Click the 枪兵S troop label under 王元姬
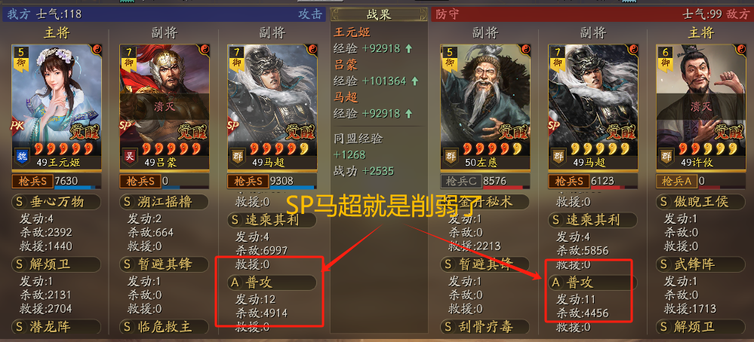 tap(32, 182)
